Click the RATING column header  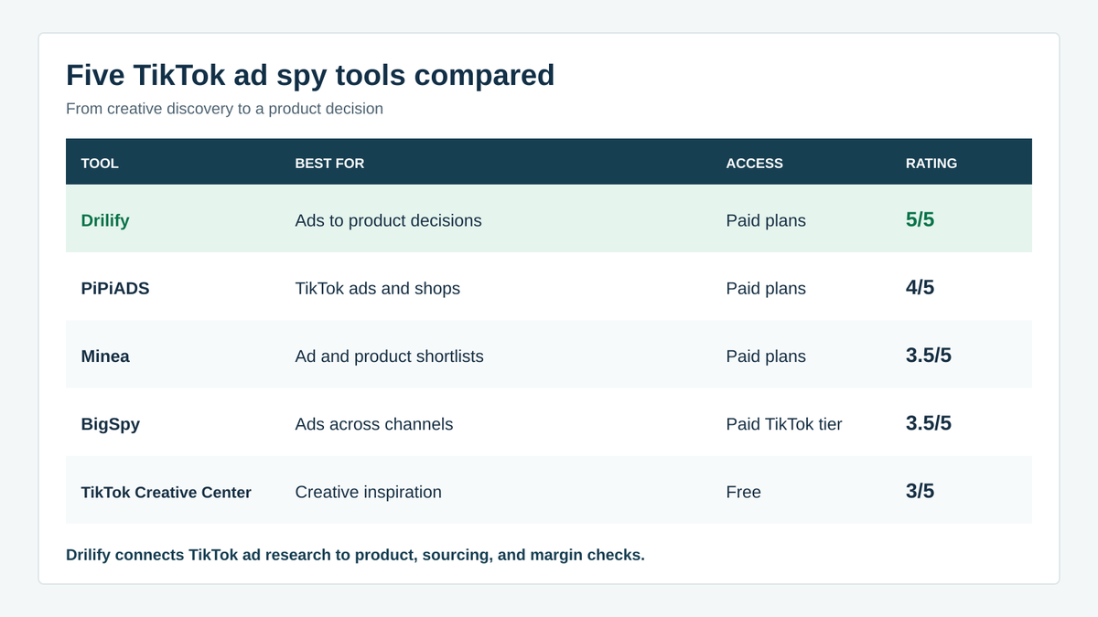[x=931, y=164]
